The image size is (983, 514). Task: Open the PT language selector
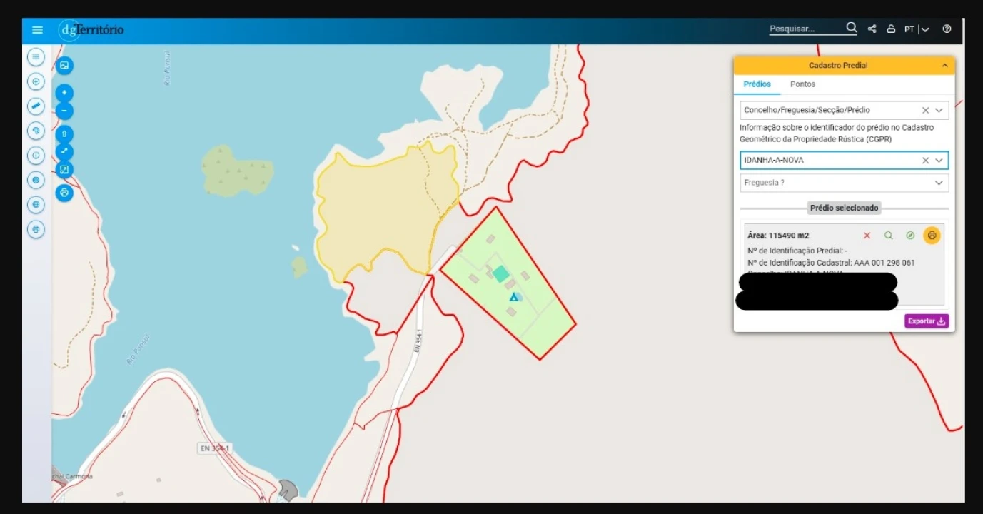point(917,29)
